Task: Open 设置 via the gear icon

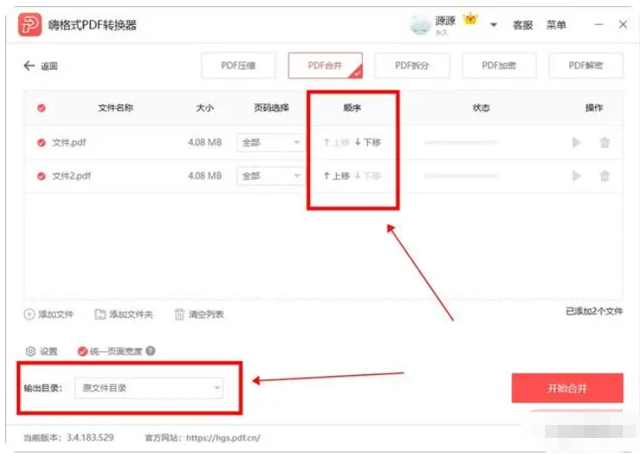Action: tap(31, 351)
